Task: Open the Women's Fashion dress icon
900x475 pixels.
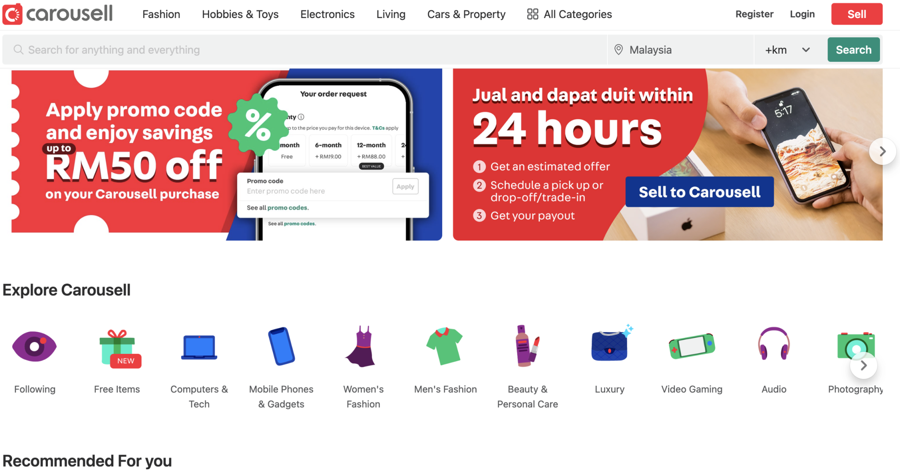Action: click(x=363, y=346)
